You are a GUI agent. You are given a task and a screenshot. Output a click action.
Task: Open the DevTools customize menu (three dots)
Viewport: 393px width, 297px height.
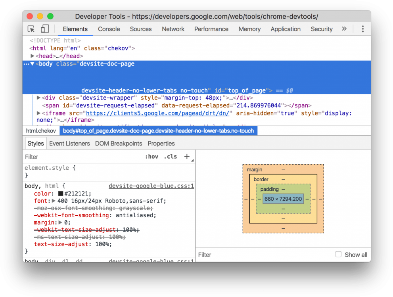pyautogui.click(x=364, y=29)
